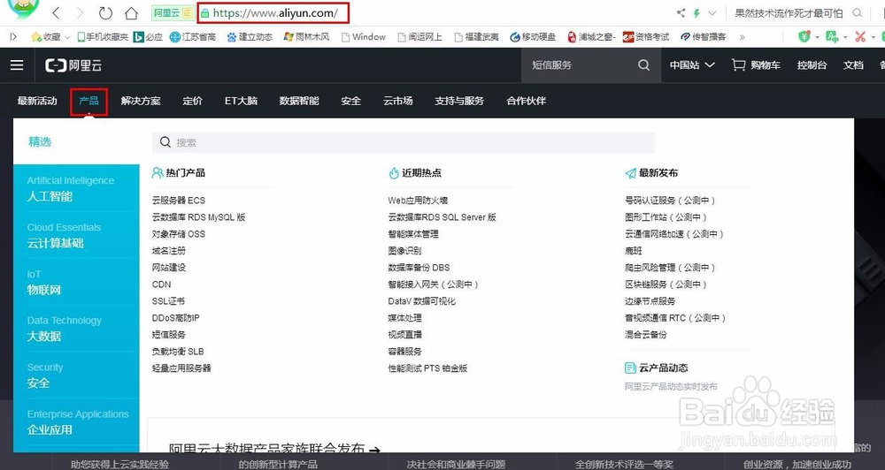
Task: Expand the scissors screenshot dropdown arrow
Action: (x=873, y=37)
